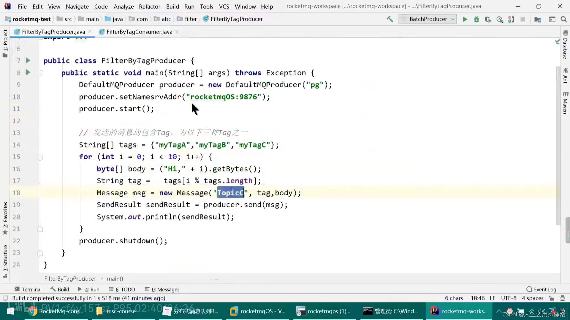This screenshot has width=570, height=320.
Task: Open Windows Start button
Action: point(11,311)
